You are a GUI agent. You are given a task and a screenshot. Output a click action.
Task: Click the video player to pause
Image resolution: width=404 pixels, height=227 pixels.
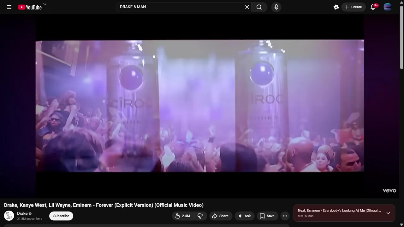pyautogui.click(x=199, y=106)
